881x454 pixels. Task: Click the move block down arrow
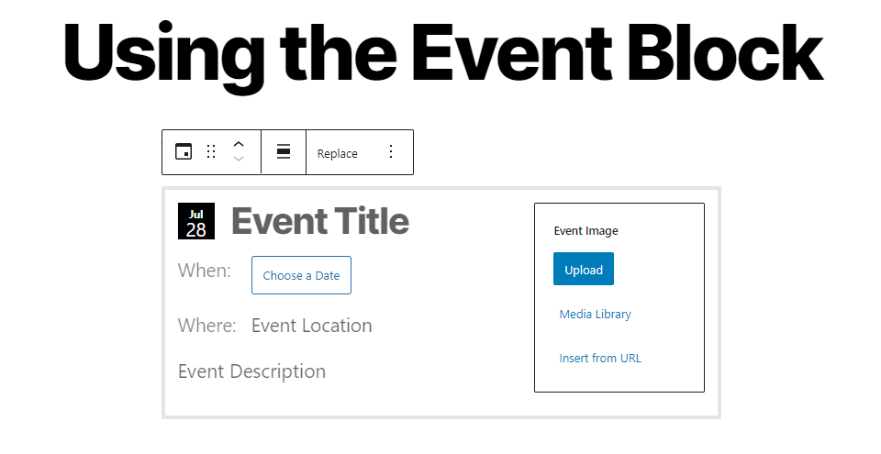click(239, 160)
